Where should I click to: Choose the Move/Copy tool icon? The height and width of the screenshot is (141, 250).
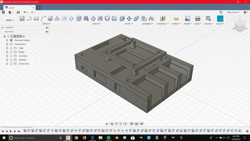click(129, 19)
